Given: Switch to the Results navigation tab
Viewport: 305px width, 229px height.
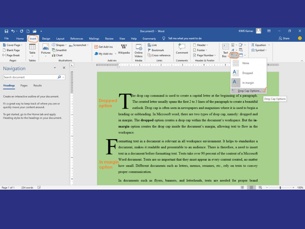Looking at the screenshot, I should tap(38, 85).
